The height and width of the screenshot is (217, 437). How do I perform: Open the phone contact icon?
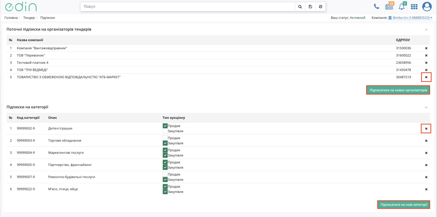coord(376,6)
